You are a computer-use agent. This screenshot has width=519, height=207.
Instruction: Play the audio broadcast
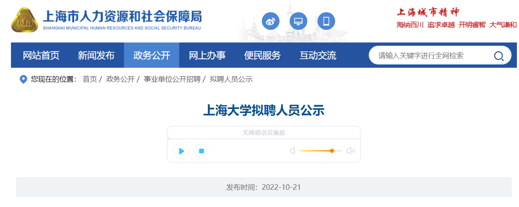click(181, 151)
